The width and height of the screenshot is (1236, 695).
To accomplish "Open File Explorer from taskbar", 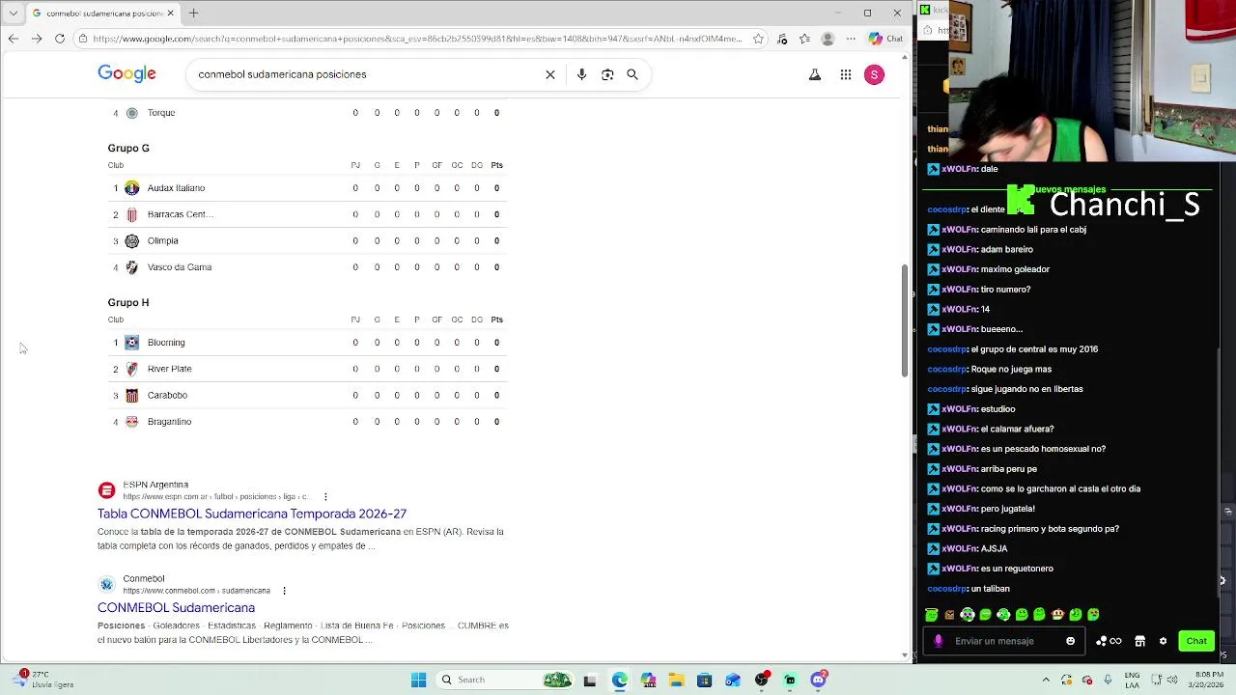I will [x=676, y=680].
